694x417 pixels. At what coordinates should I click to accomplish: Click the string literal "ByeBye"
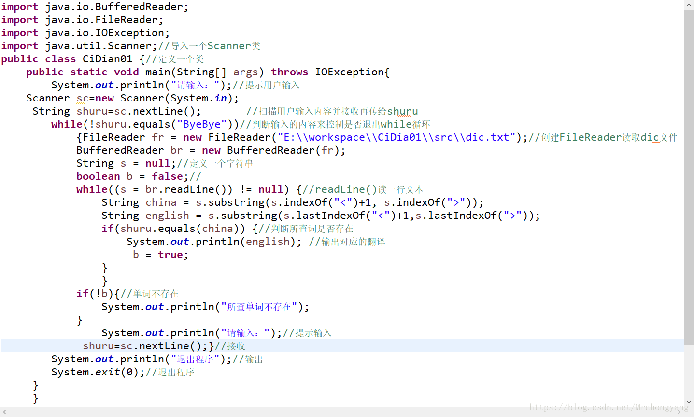(x=202, y=124)
